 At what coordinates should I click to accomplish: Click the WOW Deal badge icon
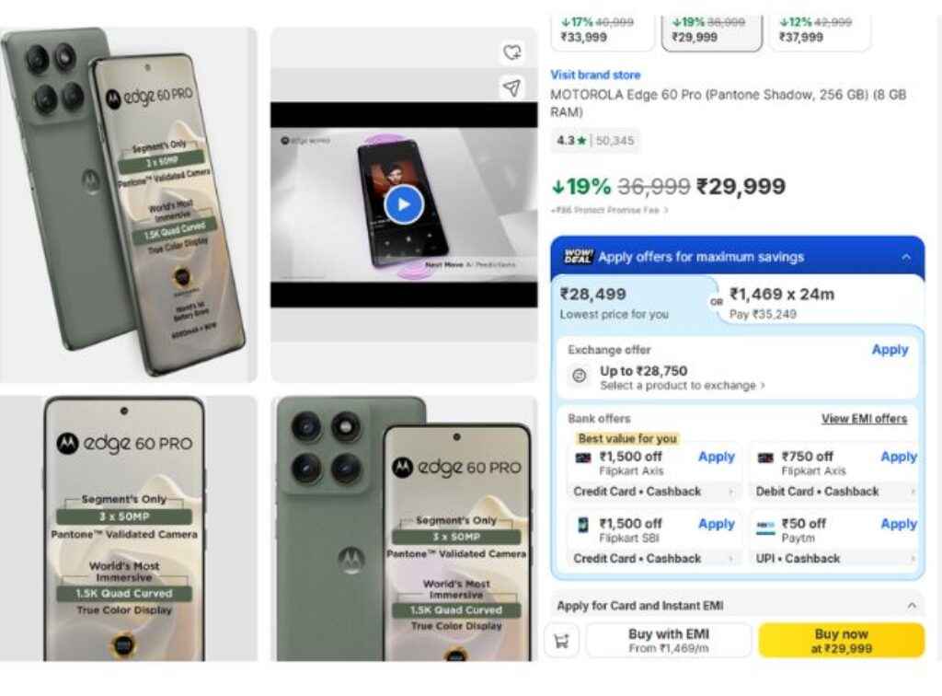click(x=579, y=257)
